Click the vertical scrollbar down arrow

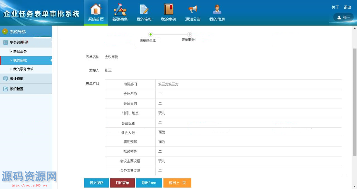(355, 186)
